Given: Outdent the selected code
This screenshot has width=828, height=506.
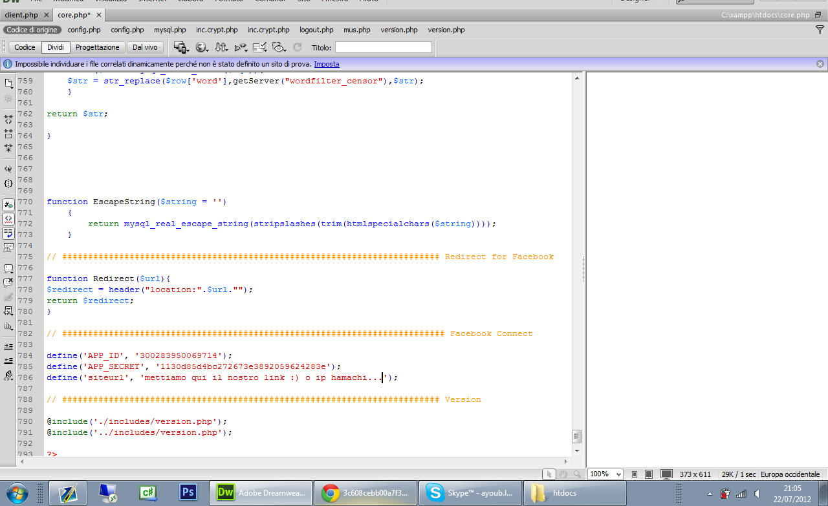Looking at the screenshot, I should tap(8, 361).
